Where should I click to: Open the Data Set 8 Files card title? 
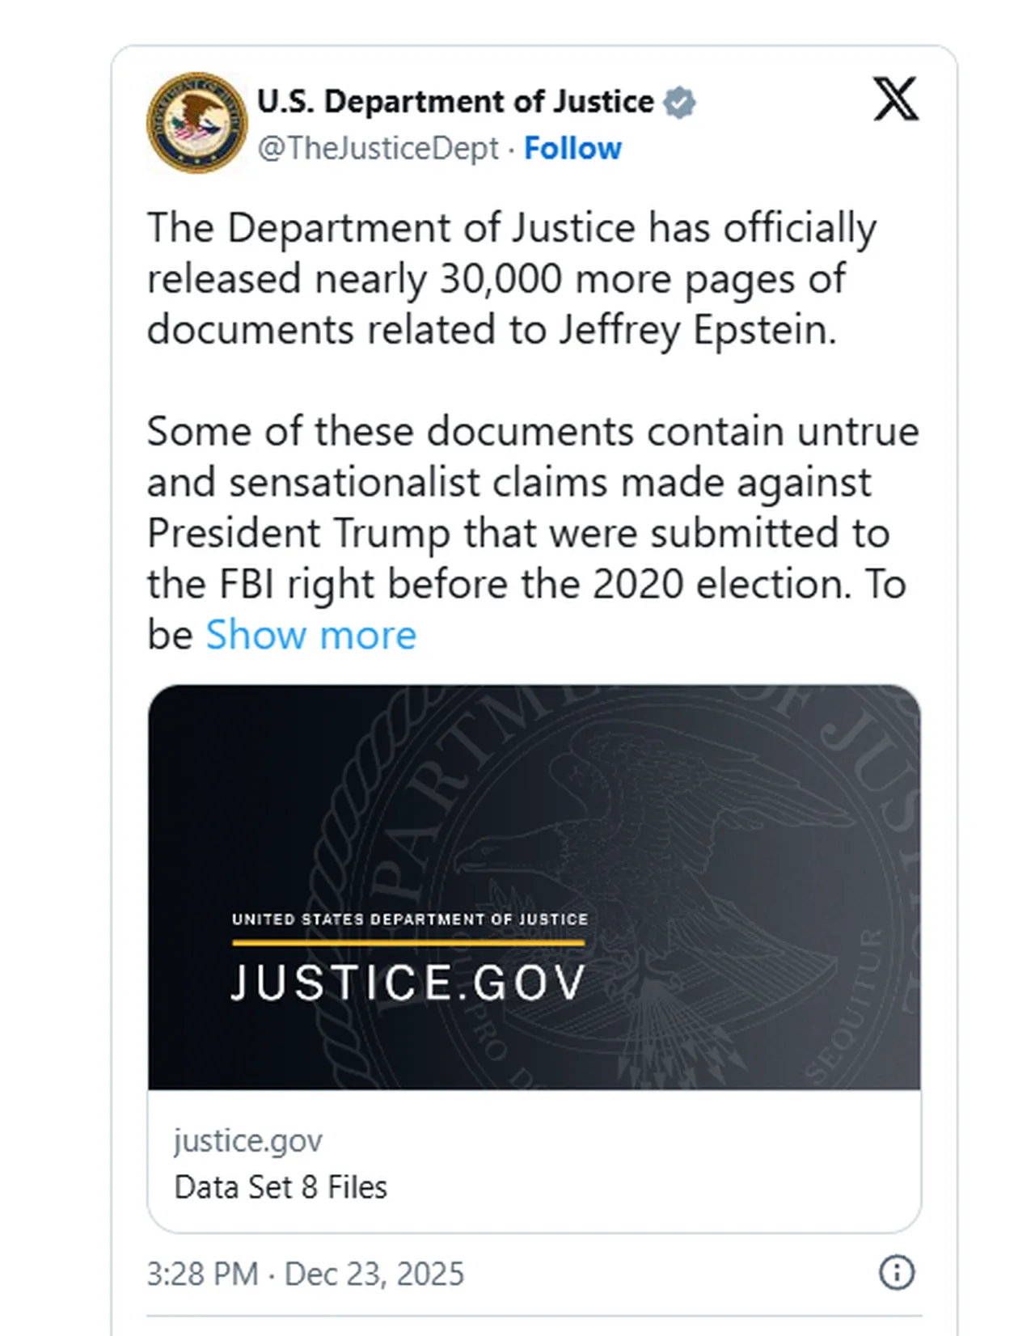[281, 1187]
